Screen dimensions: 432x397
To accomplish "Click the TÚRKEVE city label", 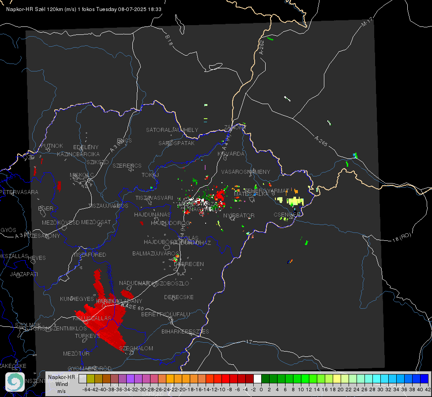I will pos(87,336).
